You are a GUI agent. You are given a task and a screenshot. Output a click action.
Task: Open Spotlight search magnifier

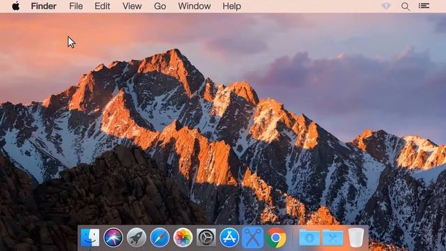406,6
